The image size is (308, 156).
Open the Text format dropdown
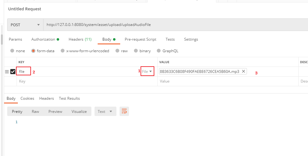[x=105, y=111]
